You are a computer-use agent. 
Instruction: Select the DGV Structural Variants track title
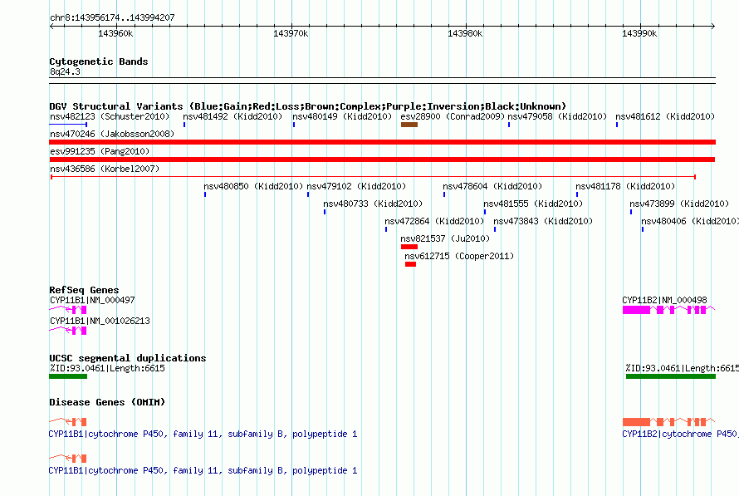pos(307,106)
